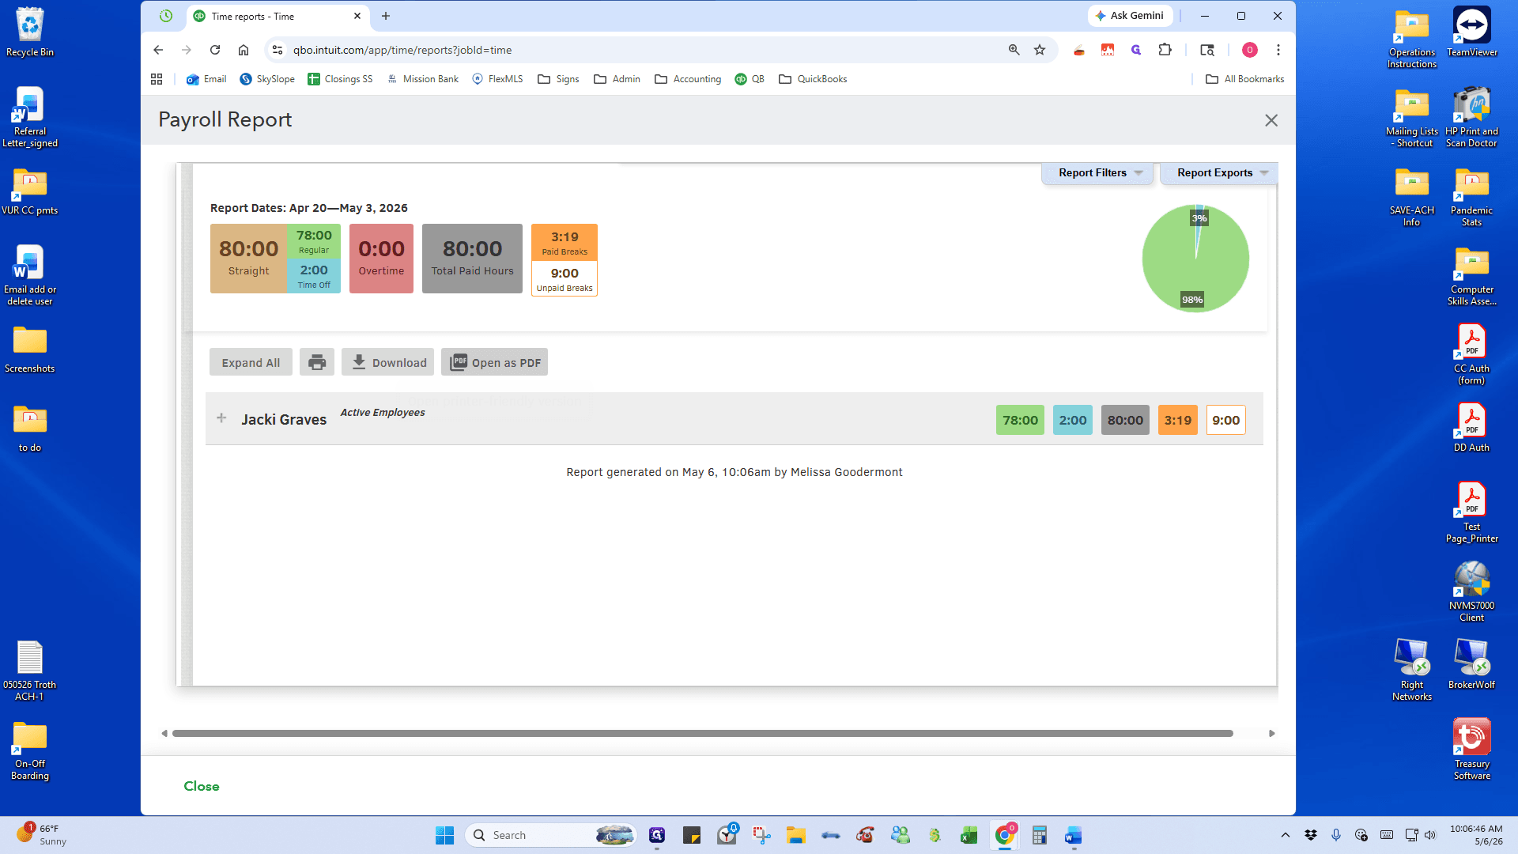The image size is (1518, 854).
Task: Open report as PDF
Action: (494, 362)
